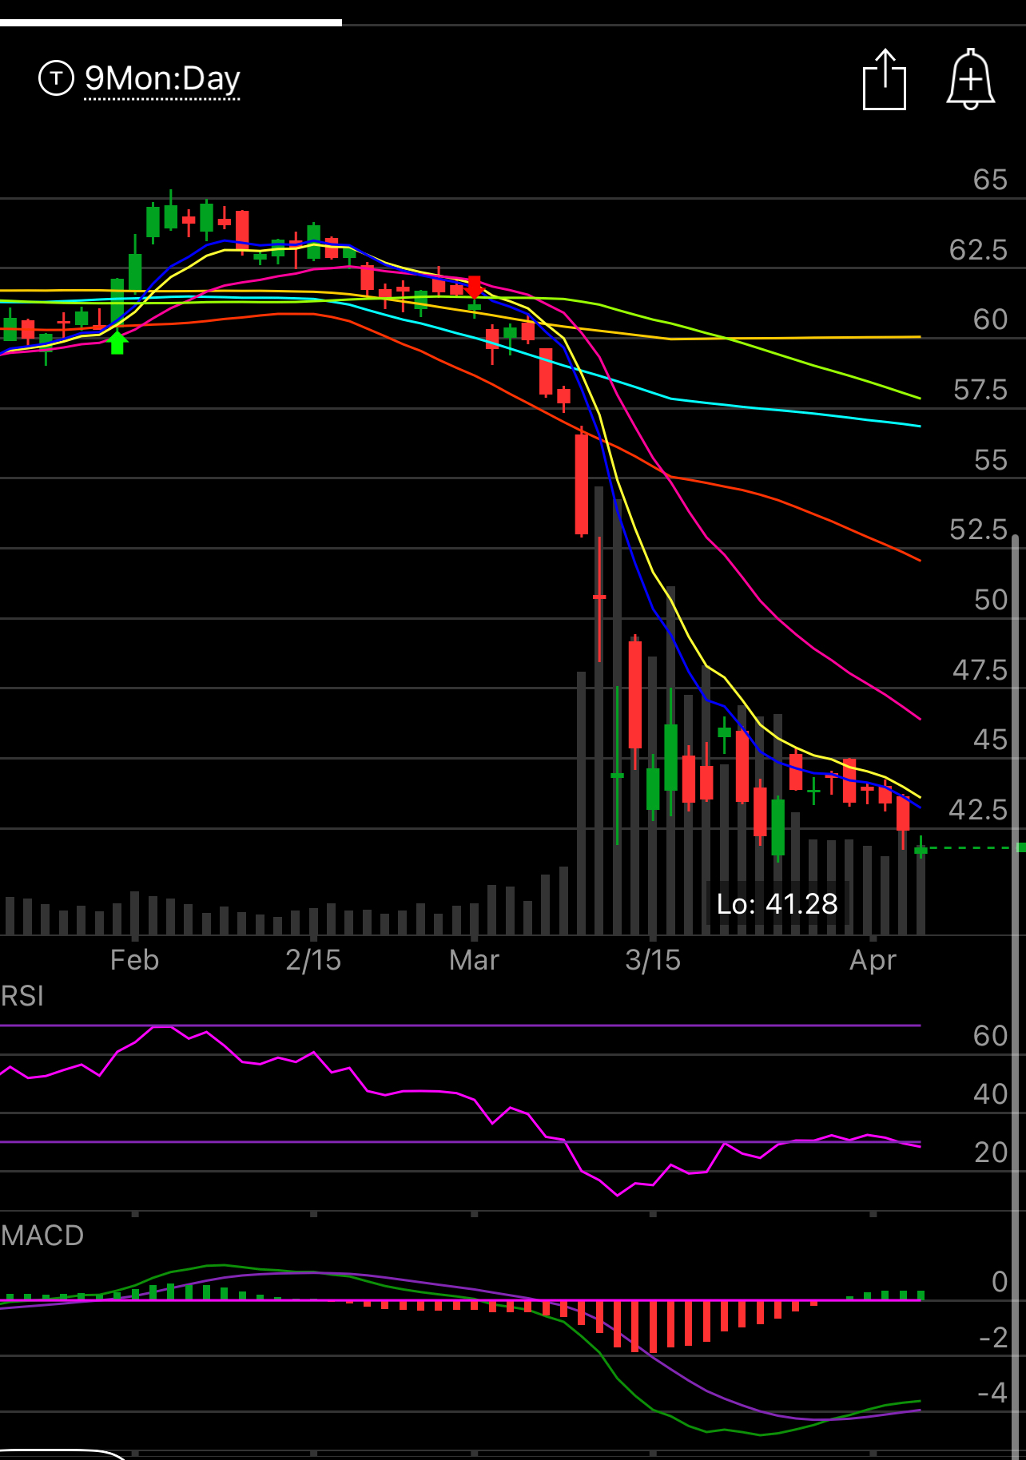The image size is (1026, 1460).
Task: Tap the 47.5 price axis label
Action: coord(980,670)
